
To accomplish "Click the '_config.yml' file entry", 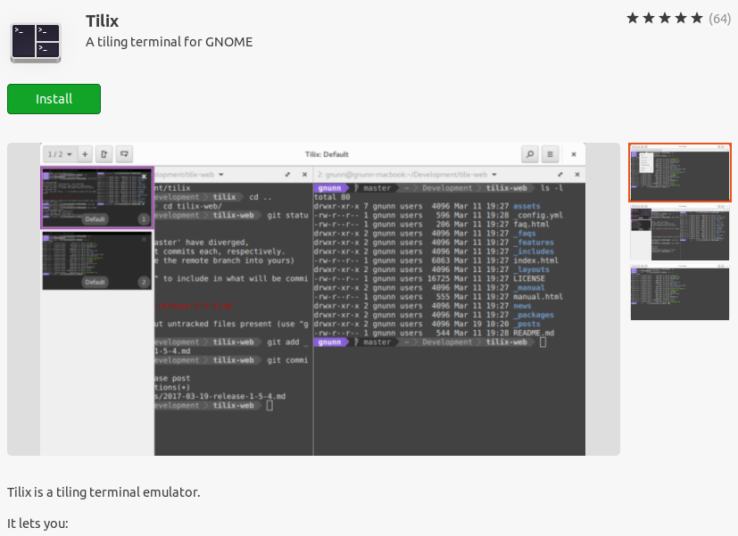I will click(538, 215).
